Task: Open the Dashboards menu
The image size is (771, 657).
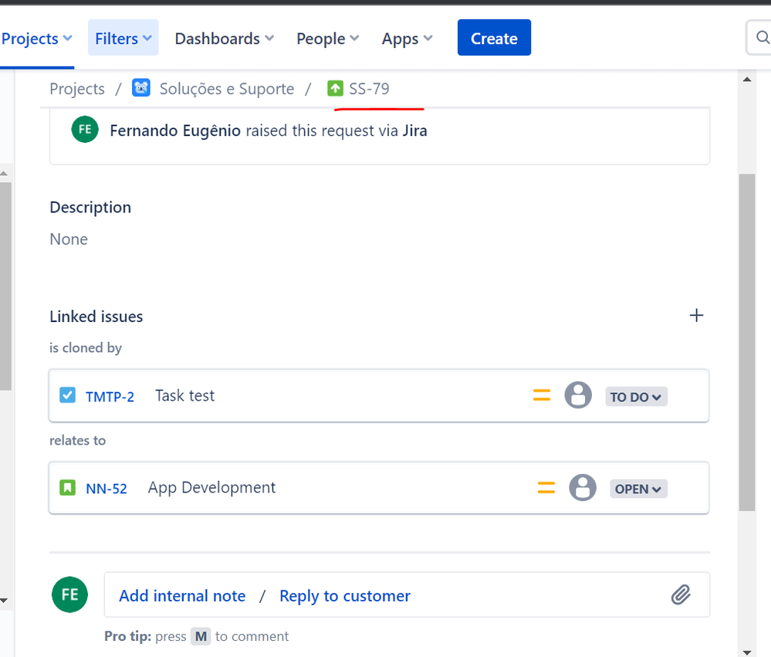Action: (x=225, y=39)
